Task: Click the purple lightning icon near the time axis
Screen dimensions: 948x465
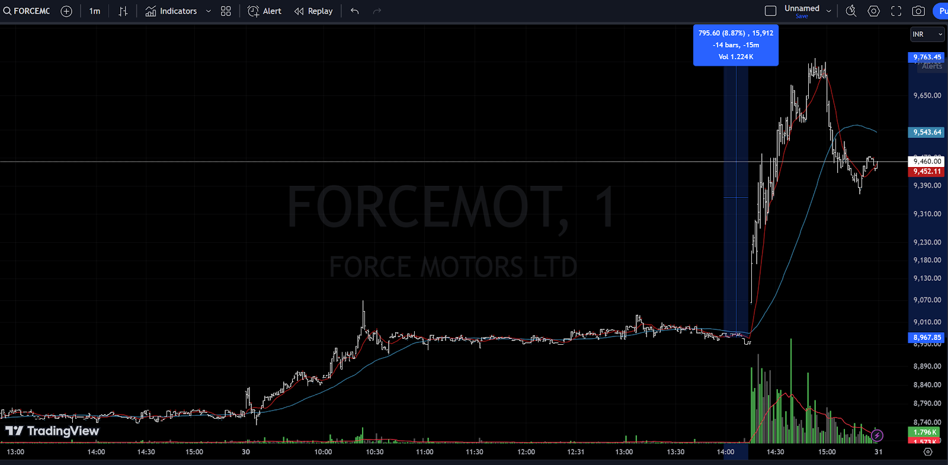Action: pyautogui.click(x=877, y=436)
